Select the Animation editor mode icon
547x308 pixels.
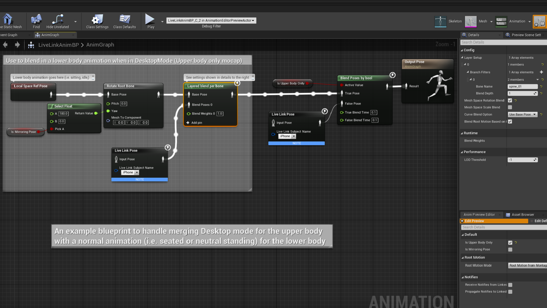[x=501, y=21]
